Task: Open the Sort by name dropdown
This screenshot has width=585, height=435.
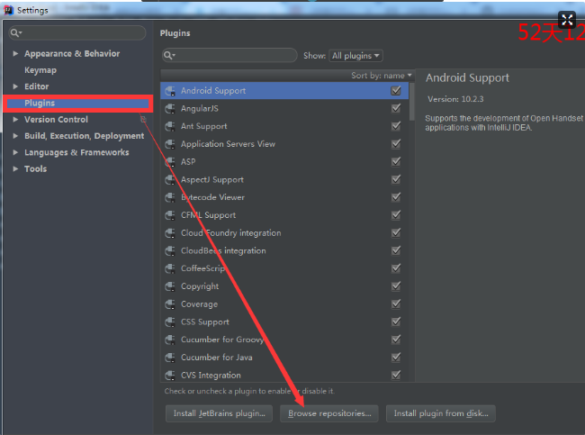Action: 382,76
